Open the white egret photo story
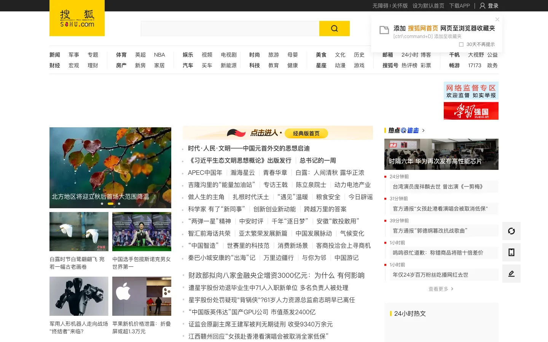This screenshot has width=548, height=342. pos(79,231)
